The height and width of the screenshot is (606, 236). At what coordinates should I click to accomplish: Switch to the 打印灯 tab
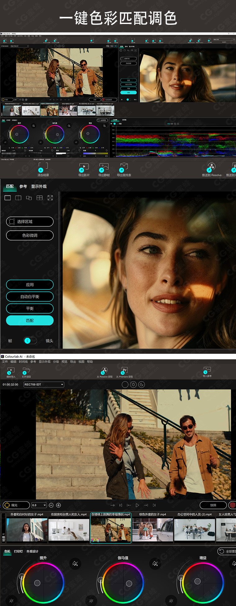[x=18, y=551]
